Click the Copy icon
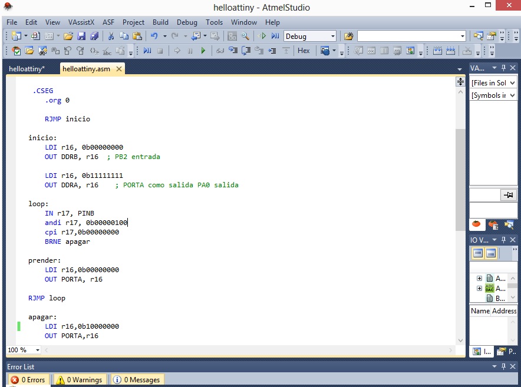 coord(124,36)
